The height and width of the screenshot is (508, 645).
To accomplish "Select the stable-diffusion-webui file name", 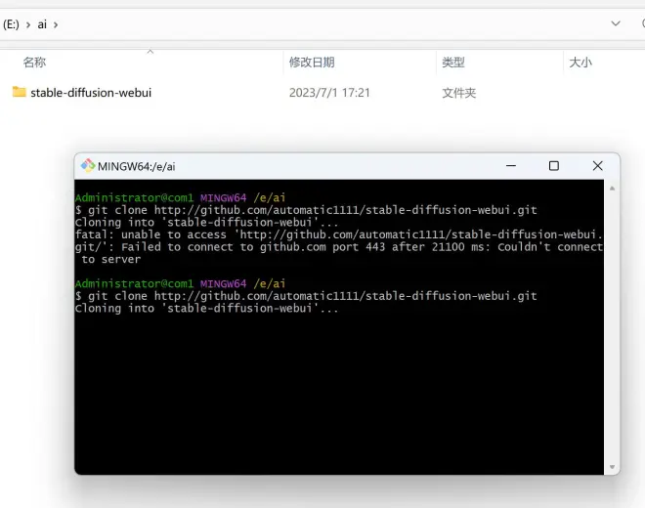I will 91,93.
